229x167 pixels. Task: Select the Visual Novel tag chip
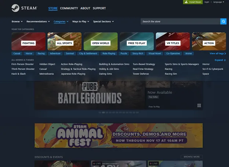point(155,53)
